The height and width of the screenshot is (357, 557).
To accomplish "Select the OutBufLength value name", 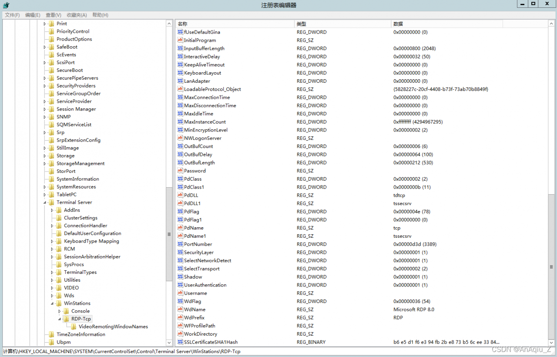I will [x=199, y=163].
